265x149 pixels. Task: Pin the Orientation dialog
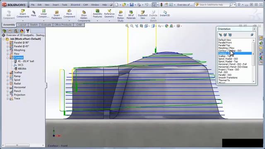[x=252, y=35]
